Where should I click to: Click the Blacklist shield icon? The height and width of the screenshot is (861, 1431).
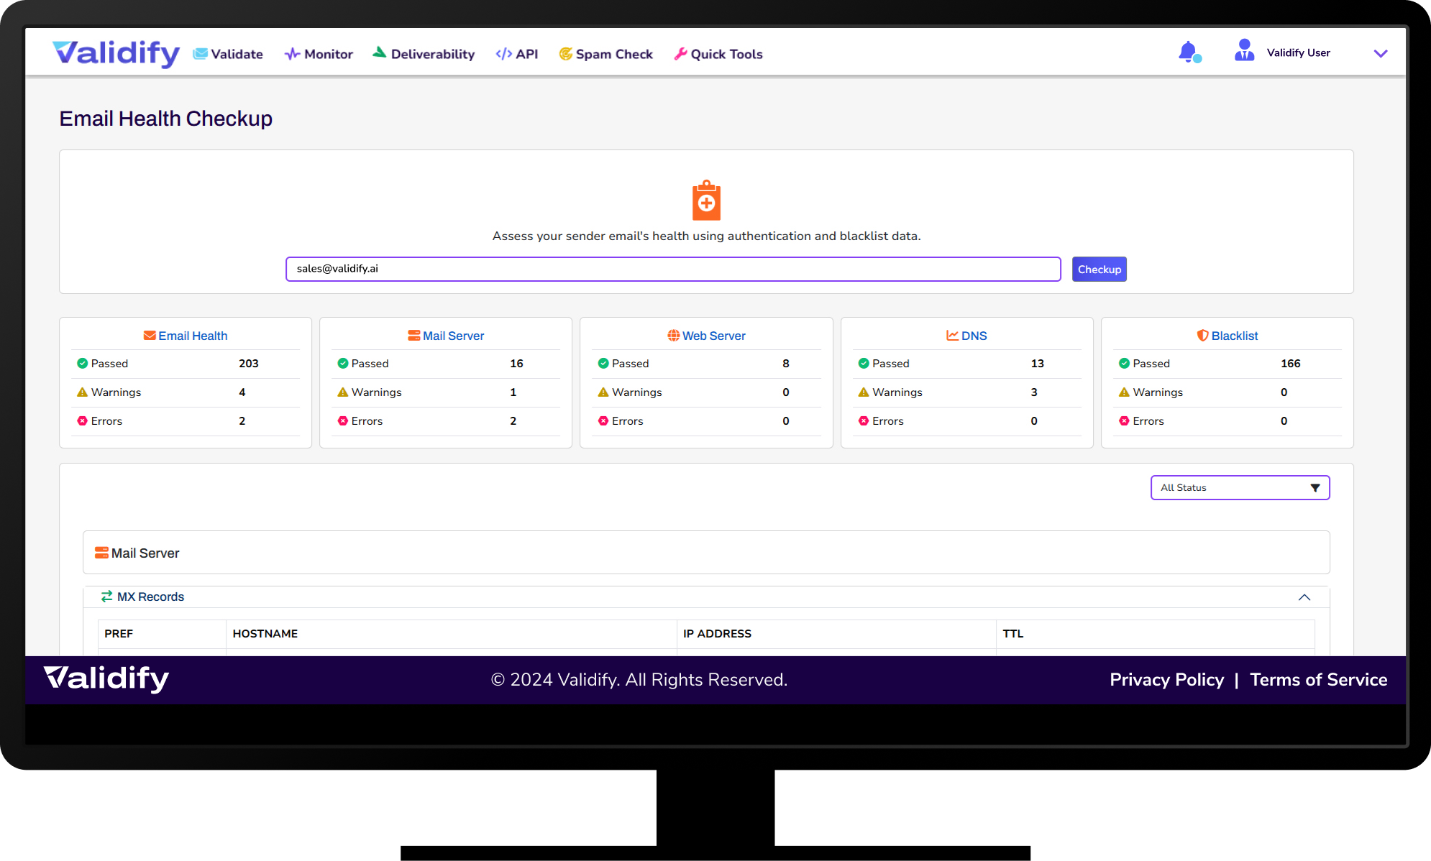(x=1202, y=336)
